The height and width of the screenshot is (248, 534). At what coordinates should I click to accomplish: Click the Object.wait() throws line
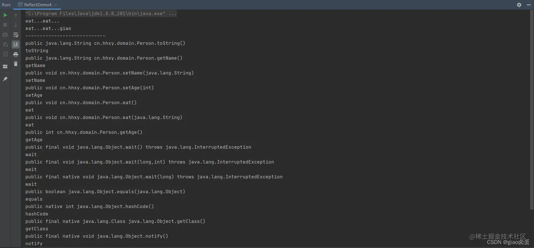click(138, 147)
